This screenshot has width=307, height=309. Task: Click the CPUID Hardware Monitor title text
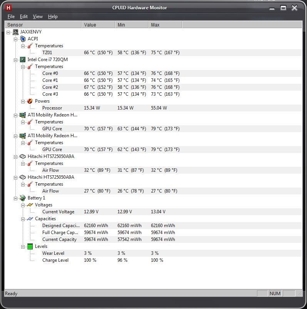[140, 8]
